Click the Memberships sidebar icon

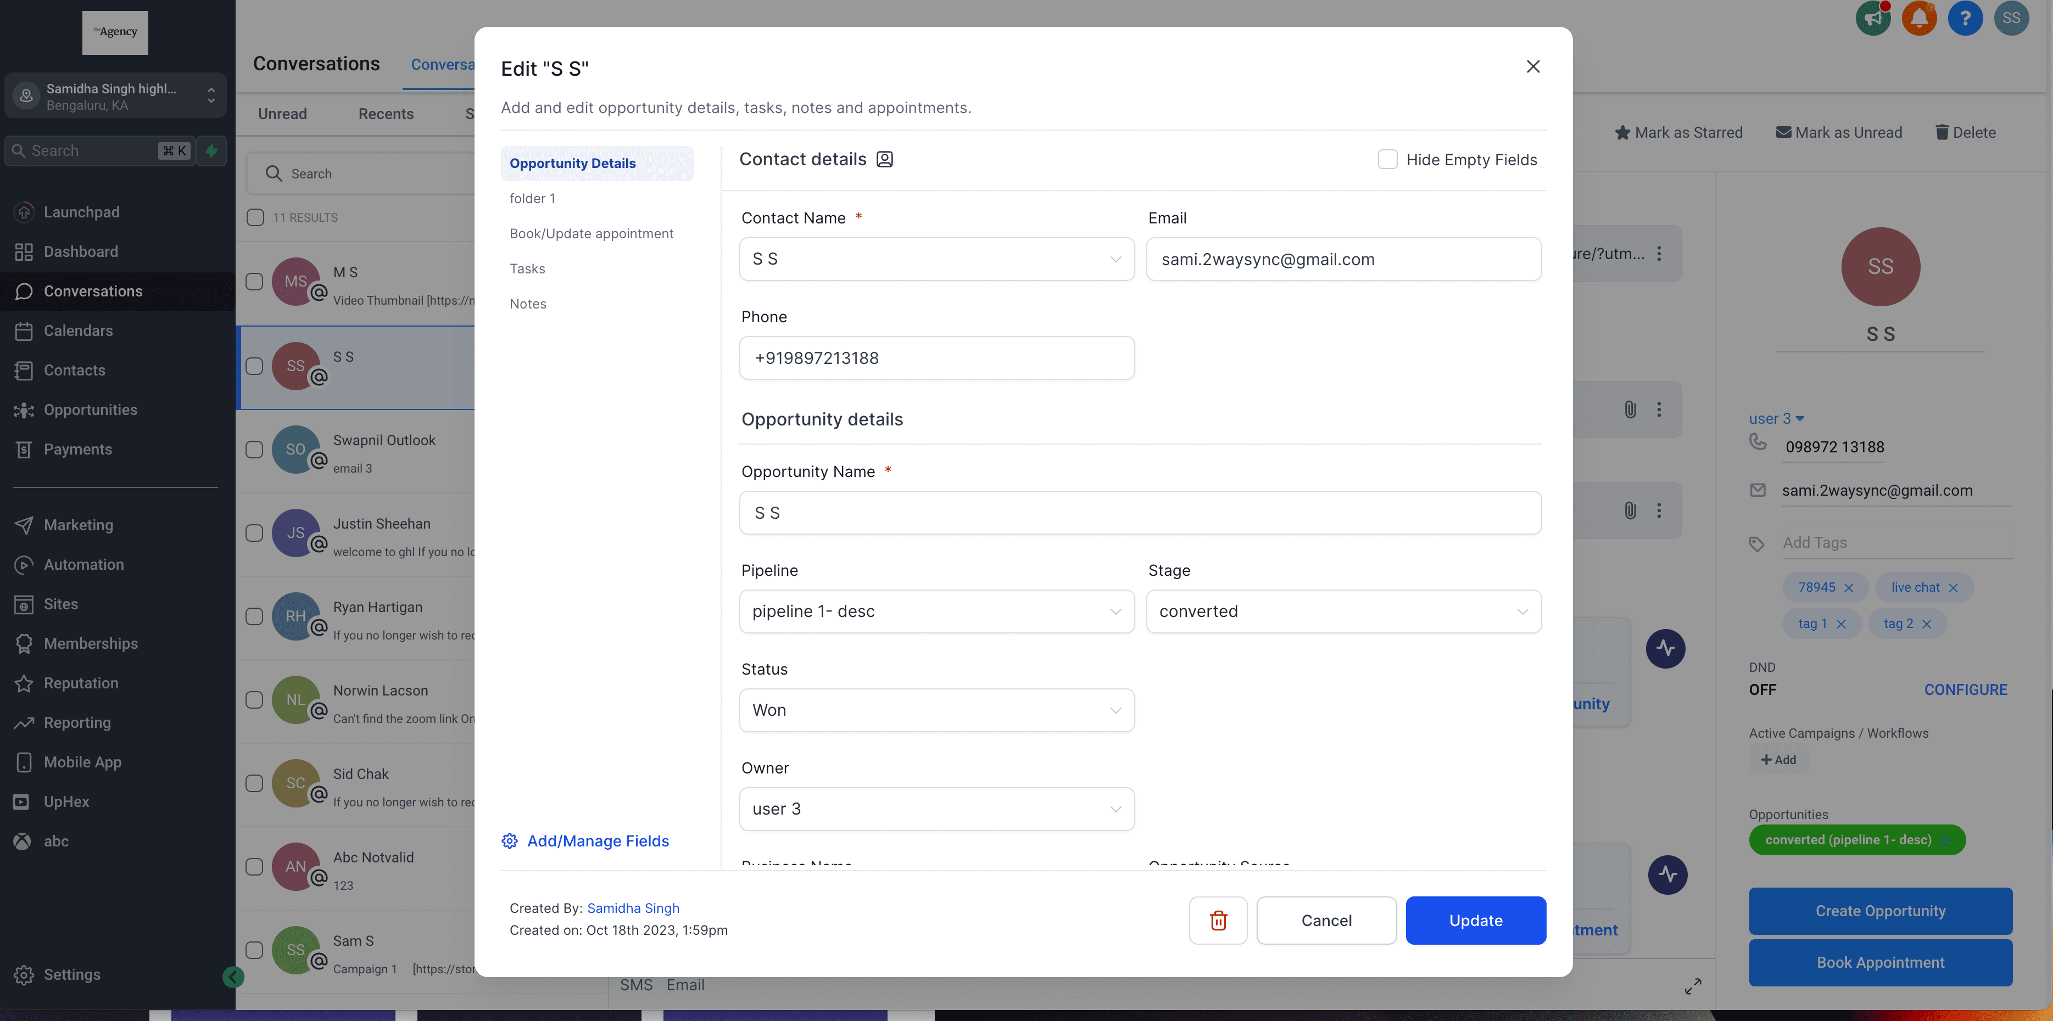tap(24, 643)
